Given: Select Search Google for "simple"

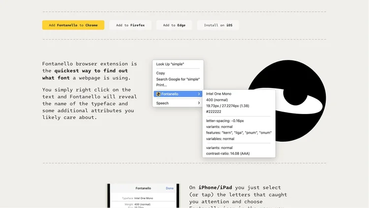Looking at the screenshot, I should pos(178,79).
